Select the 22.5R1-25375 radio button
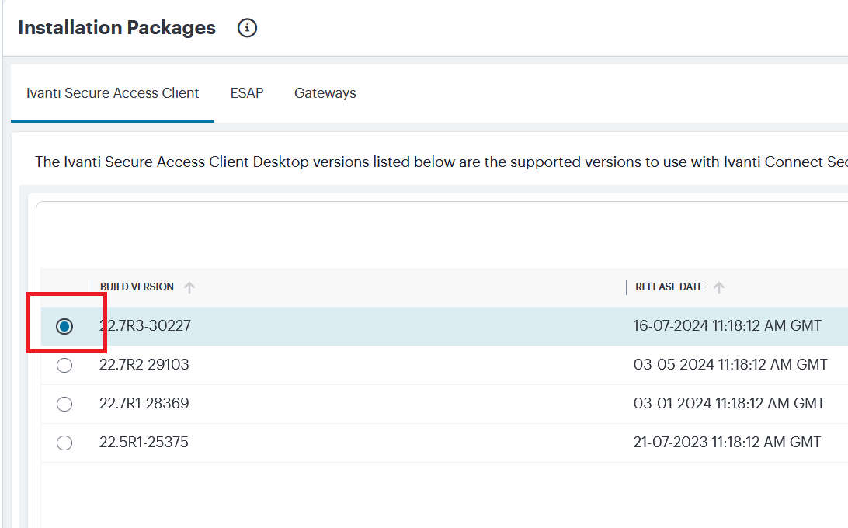The width and height of the screenshot is (848, 528). pos(64,442)
